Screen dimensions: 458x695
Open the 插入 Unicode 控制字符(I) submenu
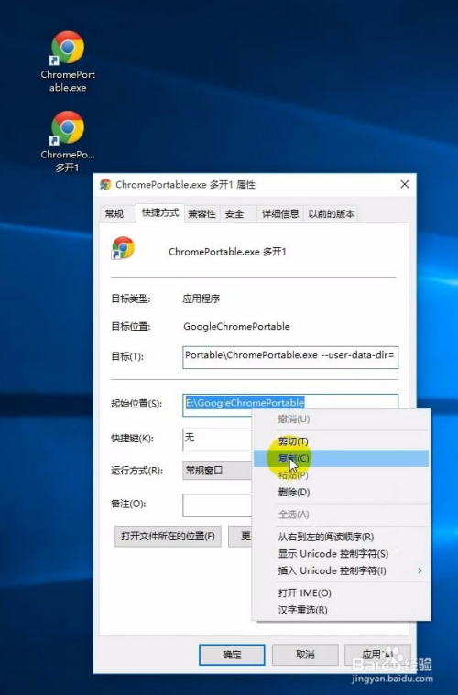click(x=341, y=570)
